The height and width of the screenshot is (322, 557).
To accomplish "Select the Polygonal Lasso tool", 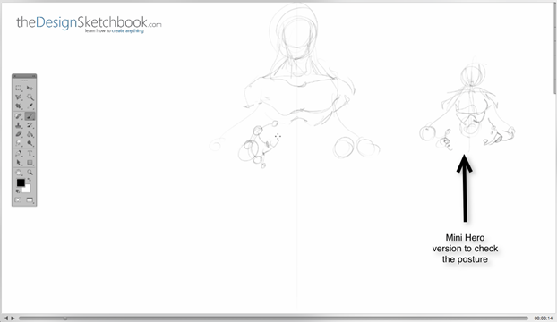I will click(x=19, y=97).
